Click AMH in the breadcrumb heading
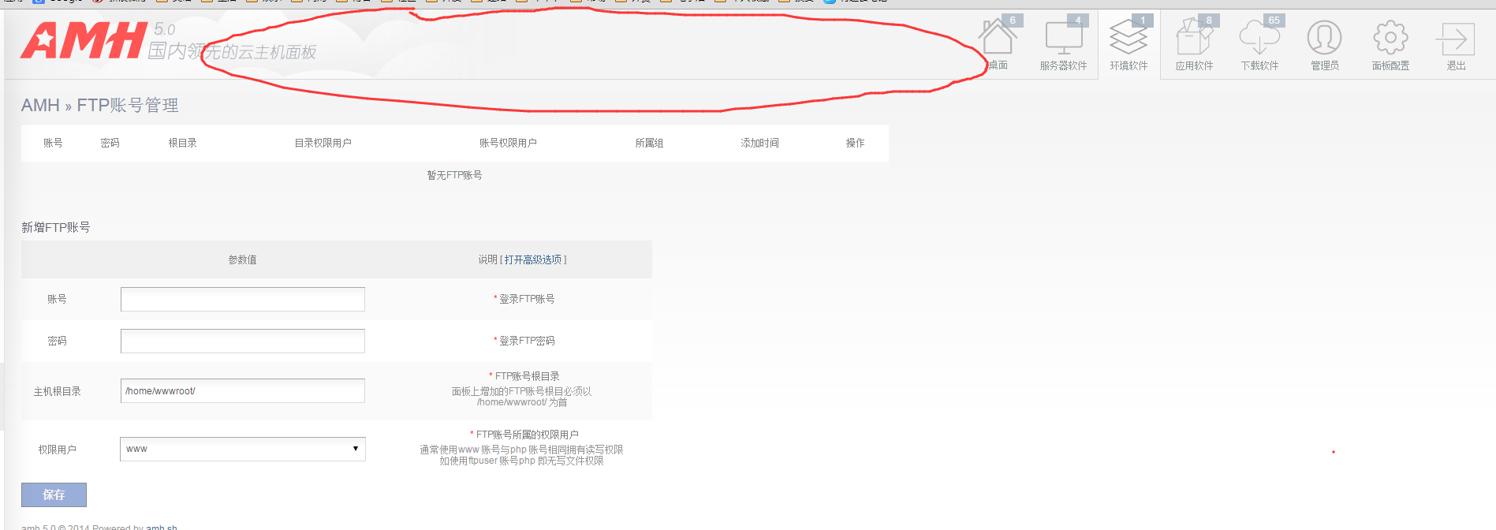 (40, 106)
